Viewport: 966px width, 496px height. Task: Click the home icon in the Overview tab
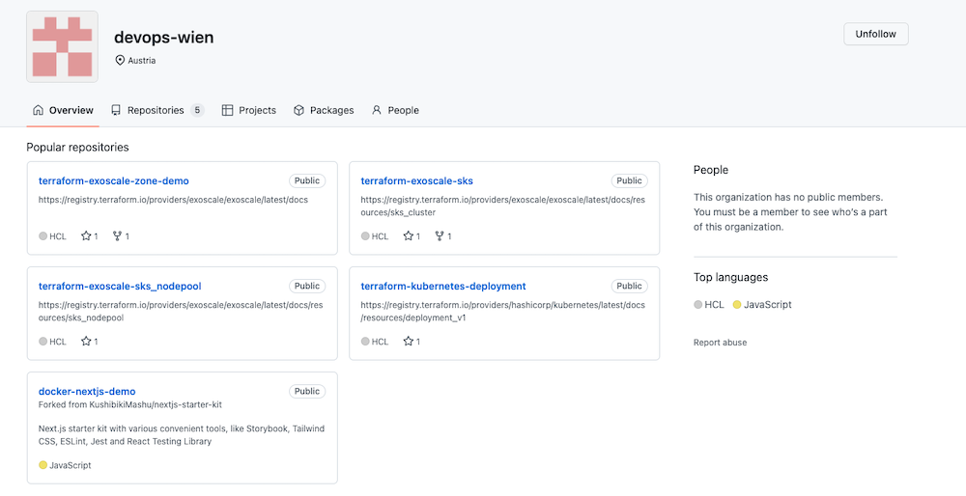[39, 110]
